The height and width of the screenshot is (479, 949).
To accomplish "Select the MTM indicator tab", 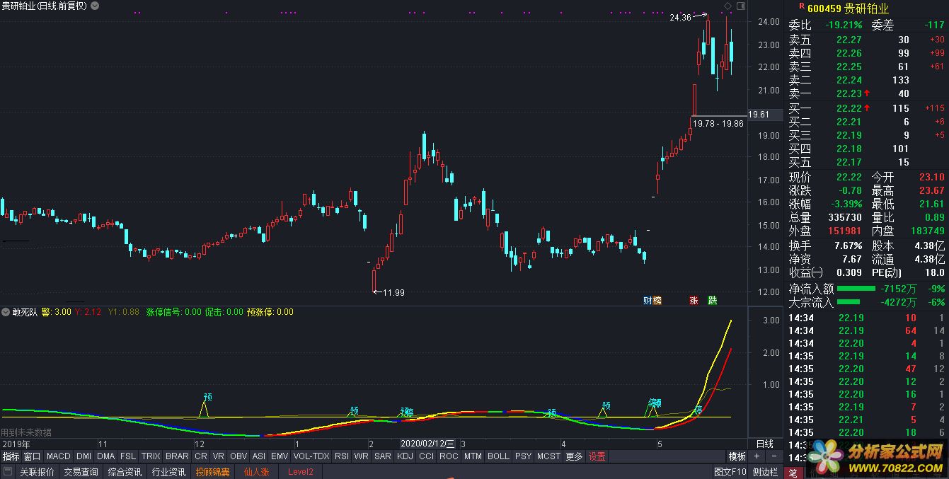I will point(473,456).
